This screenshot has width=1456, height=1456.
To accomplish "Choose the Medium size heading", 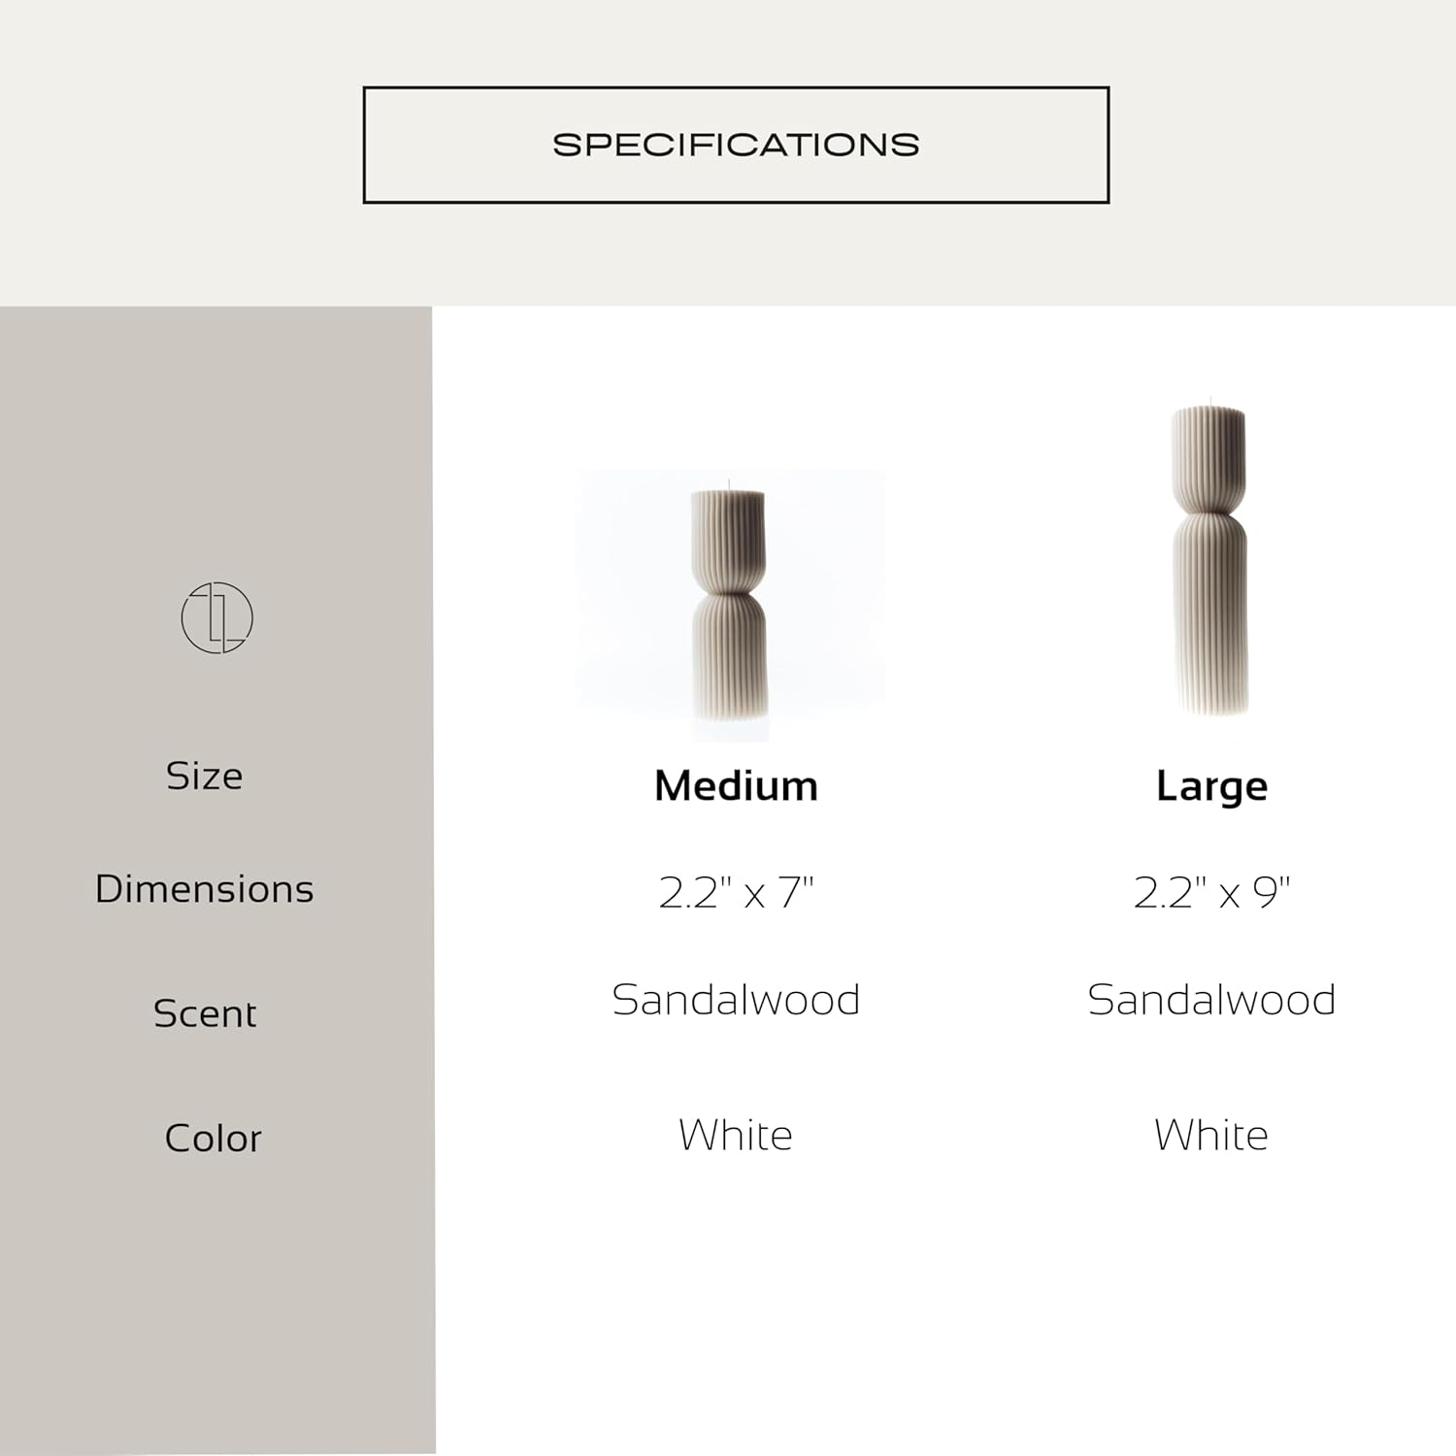I will tap(736, 785).
